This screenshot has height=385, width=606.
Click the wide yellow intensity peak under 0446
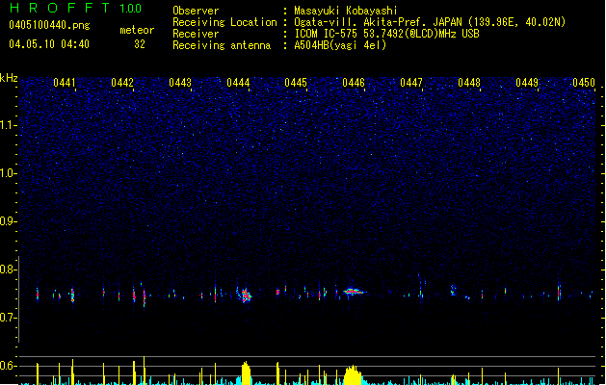tap(352, 375)
